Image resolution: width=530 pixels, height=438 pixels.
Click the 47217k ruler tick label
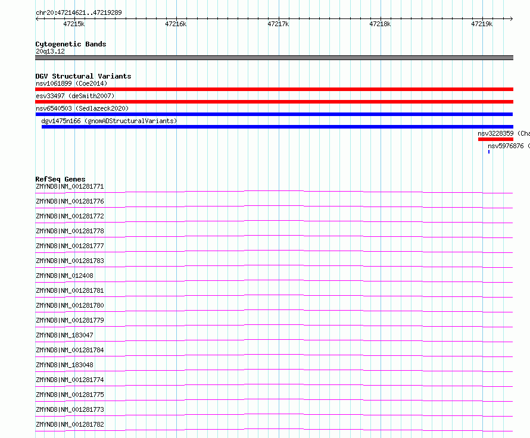pyautogui.click(x=278, y=24)
